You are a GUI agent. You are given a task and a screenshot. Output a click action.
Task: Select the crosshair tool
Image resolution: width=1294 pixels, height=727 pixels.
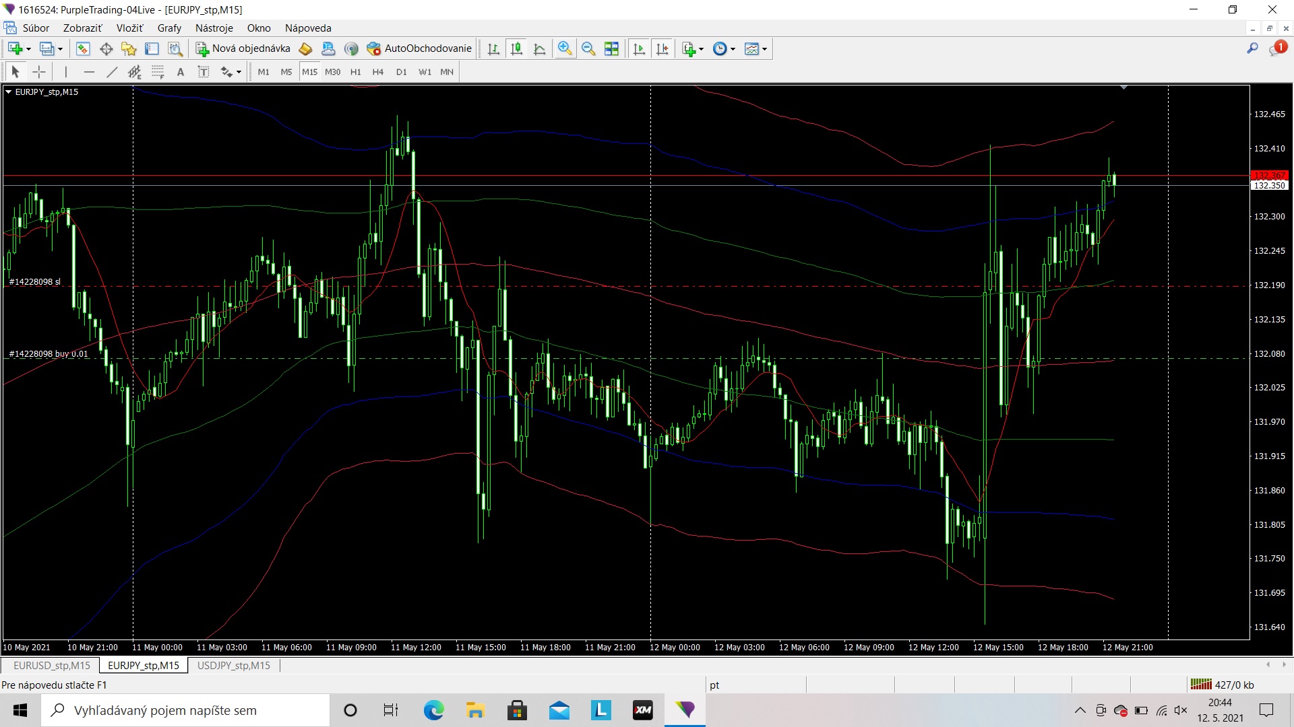click(x=39, y=71)
